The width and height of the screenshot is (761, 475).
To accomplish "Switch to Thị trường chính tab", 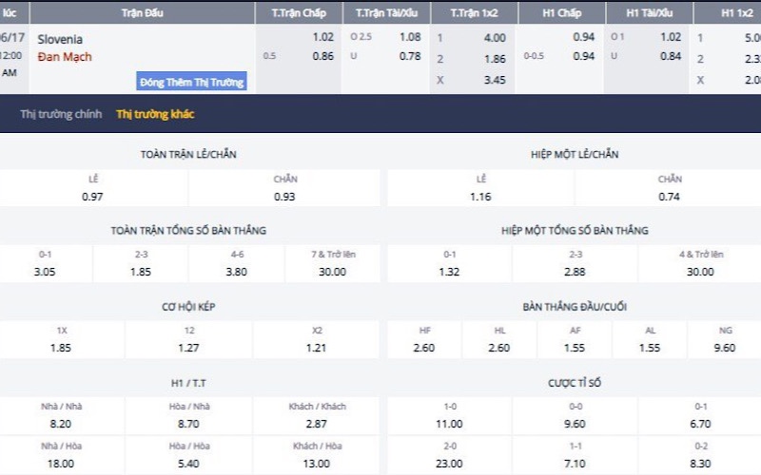I will [x=61, y=114].
